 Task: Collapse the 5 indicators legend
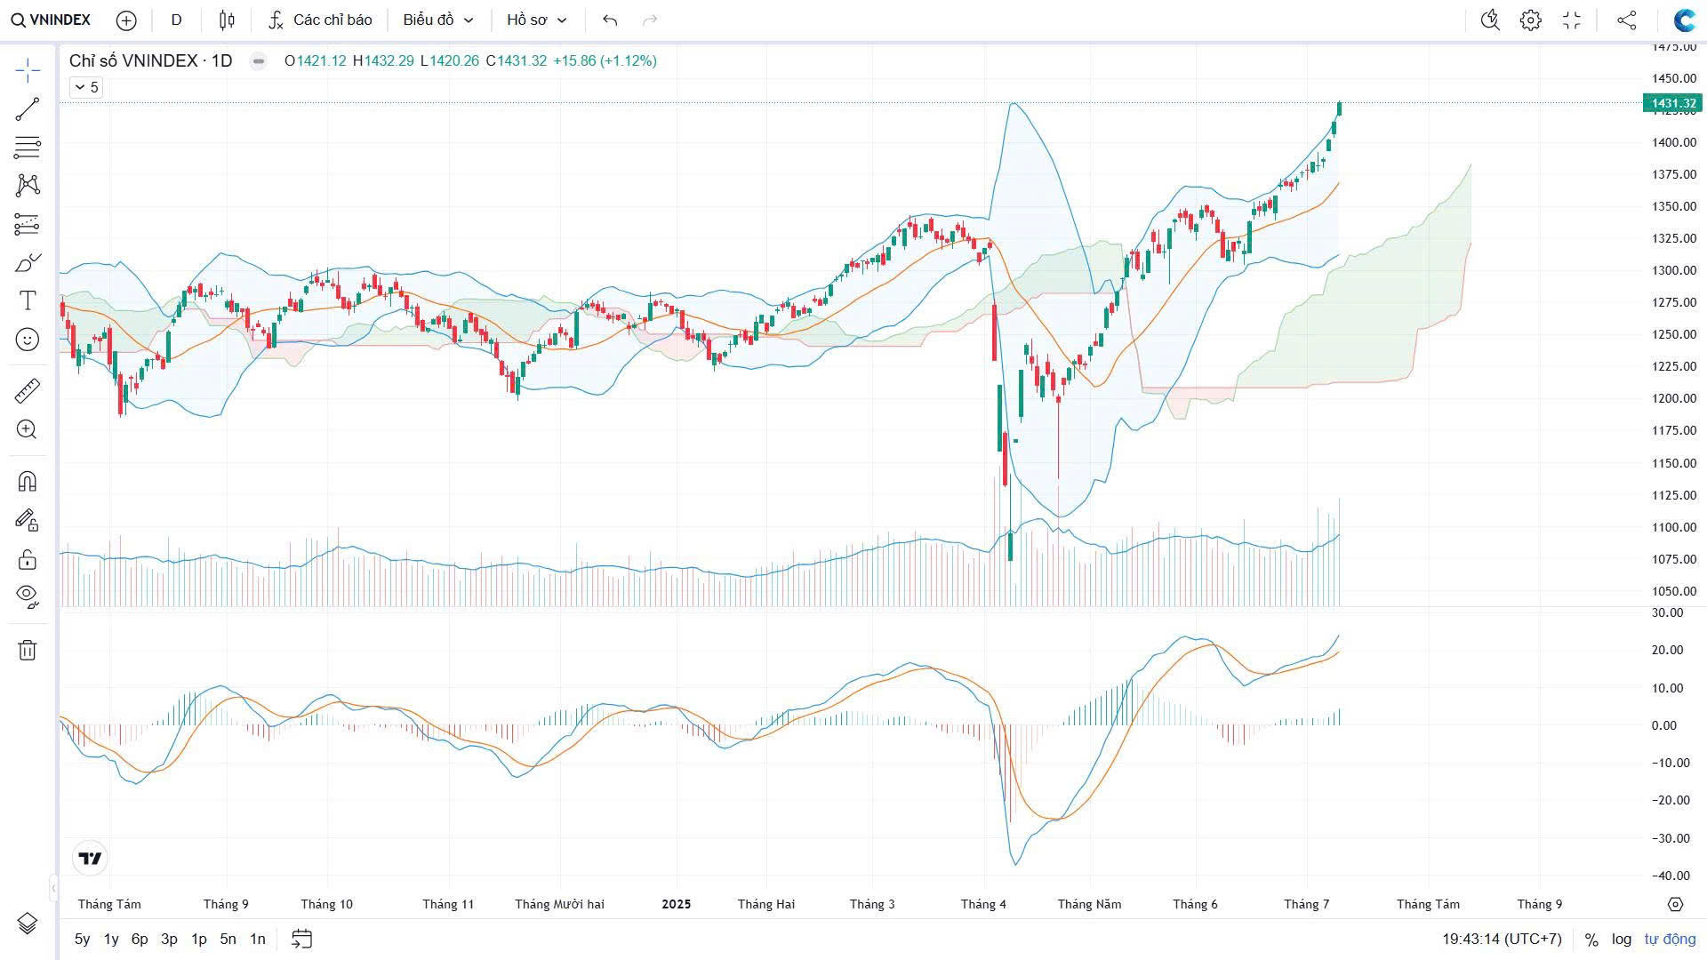point(85,87)
